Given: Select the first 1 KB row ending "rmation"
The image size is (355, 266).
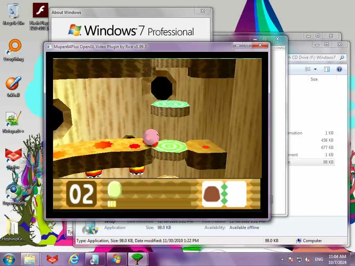Looking at the screenshot, I should click(x=312, y=133).
